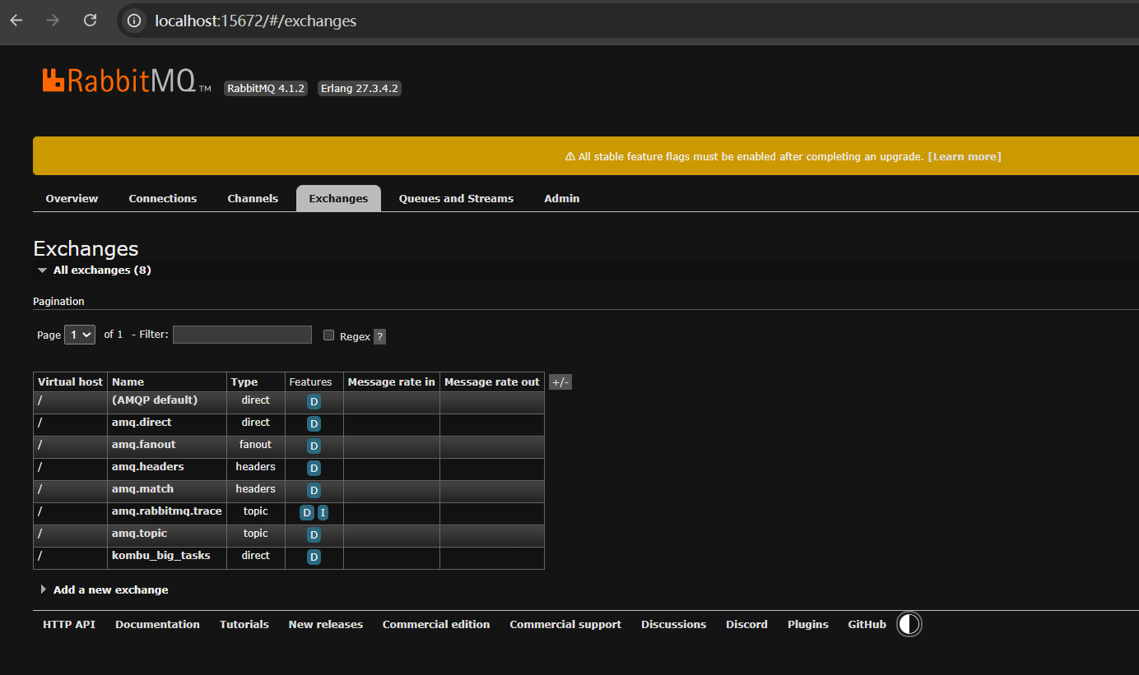Click the browser back arrow
This screenshot has width=1139, height=675.
[x=16, y=21]
